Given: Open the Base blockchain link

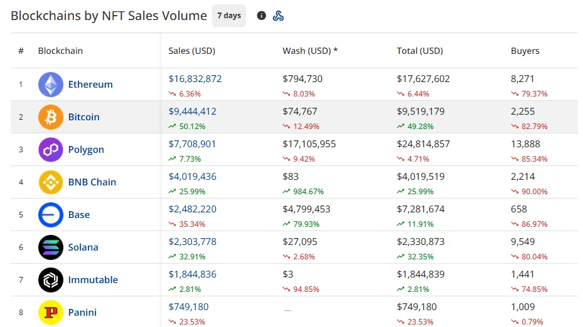Looking at the screenshot, I should coord(79,214).
